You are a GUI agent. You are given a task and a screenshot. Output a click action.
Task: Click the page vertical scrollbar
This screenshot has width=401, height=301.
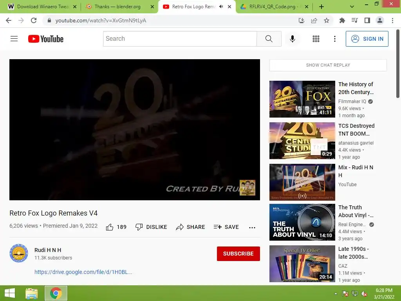[398, 64]
